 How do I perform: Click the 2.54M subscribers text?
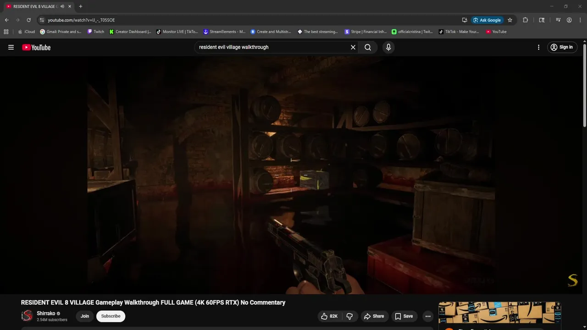(x=52, y=320)
